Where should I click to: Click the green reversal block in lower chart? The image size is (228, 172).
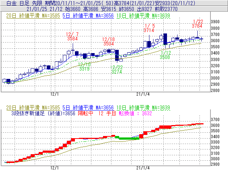click(x=128, y=138)
